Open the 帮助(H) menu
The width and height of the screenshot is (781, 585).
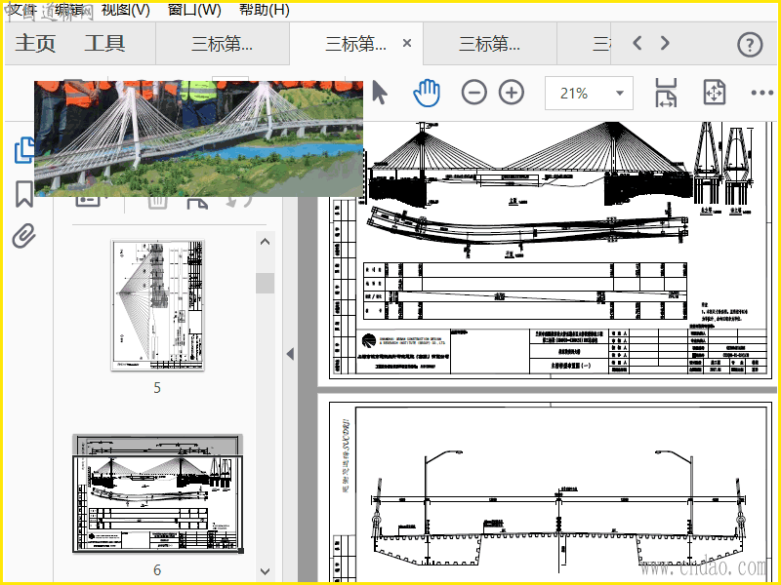point(264,10)
